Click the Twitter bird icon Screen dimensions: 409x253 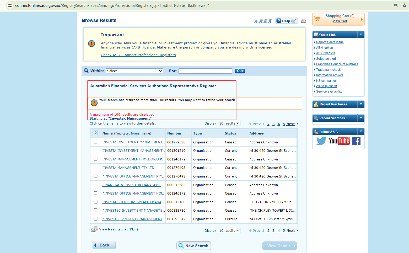tap(321, 141)
